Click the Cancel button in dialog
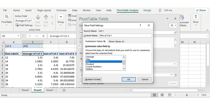The width and height of the screenshot is (210, 105). point(145,79)
